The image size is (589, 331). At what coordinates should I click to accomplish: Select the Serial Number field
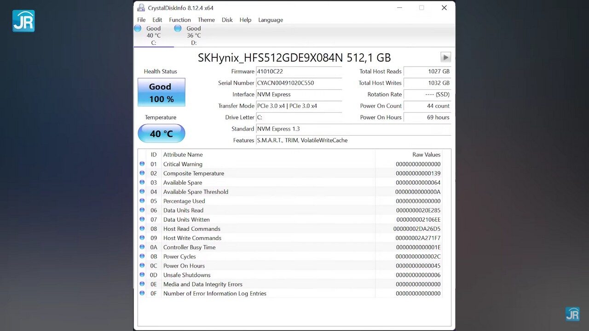(x=298, y=83)
